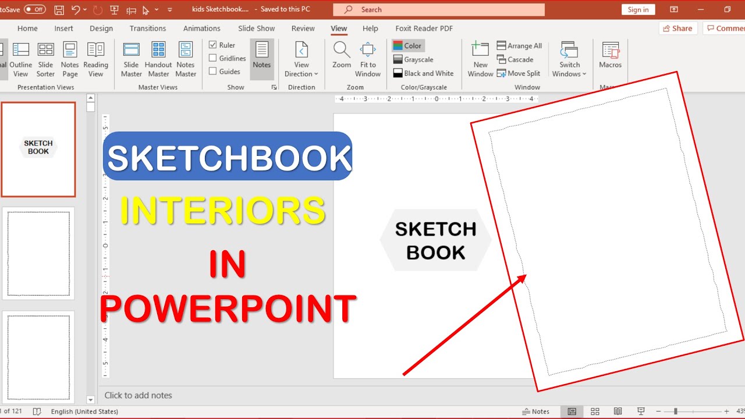Screen dimensions: 745x419
Task: Click Move Split
Action: click(519, 73)
